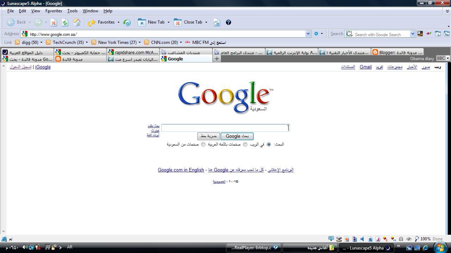
Task: Open the iGoogle link
Action: (43, 67)
